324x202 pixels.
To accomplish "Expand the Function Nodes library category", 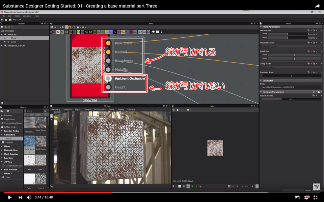I will pyautogui.click(x=2, y=131).
